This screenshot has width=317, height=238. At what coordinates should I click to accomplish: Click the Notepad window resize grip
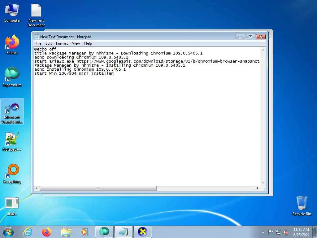pyautogui.click(x=263, y=189)
